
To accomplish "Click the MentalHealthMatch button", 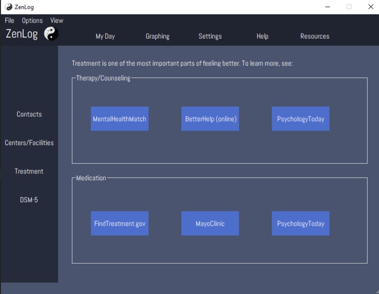I will coord(120,119).
